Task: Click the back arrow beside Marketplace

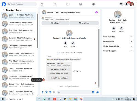Action: pyautogui.click(x=3, y=10)
